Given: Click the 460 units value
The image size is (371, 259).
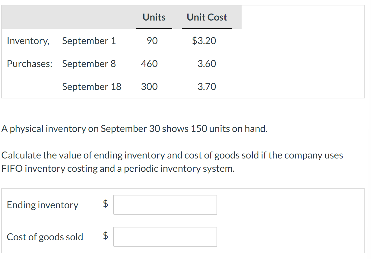Looking at the screenshot, I should pos(149,64).
